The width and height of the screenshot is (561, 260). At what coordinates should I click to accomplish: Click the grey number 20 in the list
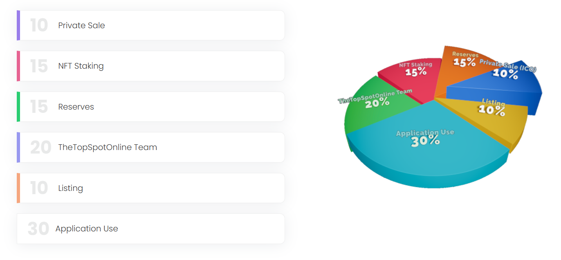pos(40,148)
